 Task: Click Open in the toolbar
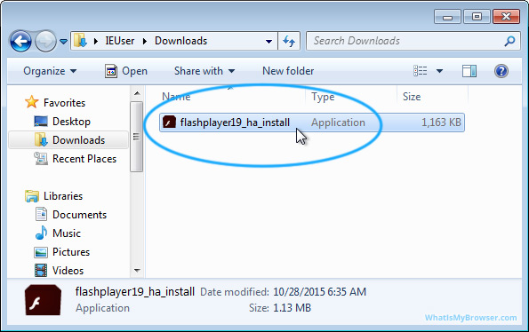[x=126, y=71]
